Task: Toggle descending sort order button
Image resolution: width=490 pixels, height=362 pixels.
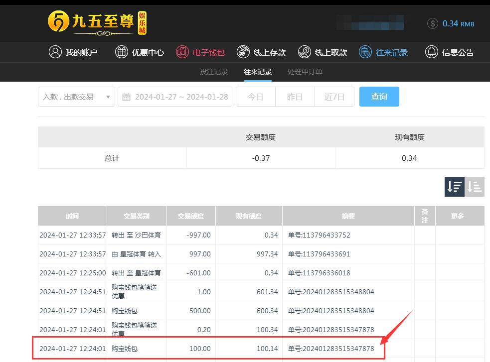Action: click(455, 187)
